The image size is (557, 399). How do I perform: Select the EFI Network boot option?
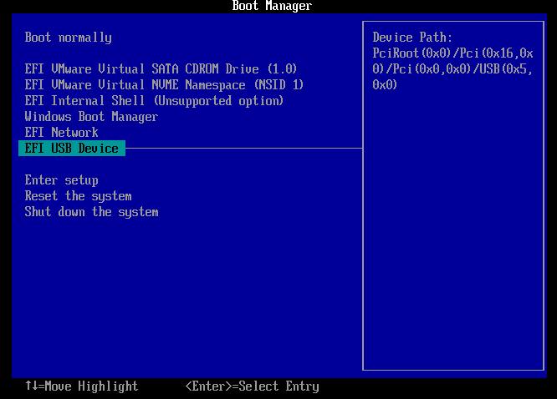pyautogui.click(x=61, y=133)
